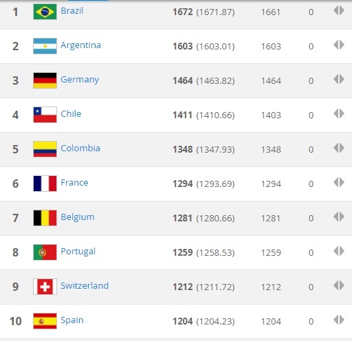This screenshot has height=341, width=352.
Task: Click movement arrows in Portugal row
Action: tap(339, 251)
